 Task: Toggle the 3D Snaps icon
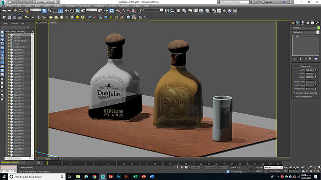(x=118, y=10)
